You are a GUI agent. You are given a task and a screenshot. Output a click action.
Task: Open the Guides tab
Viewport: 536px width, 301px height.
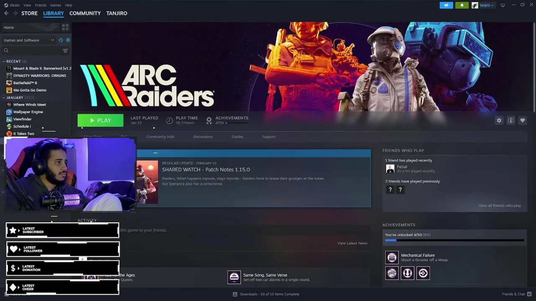coord(237,137)
